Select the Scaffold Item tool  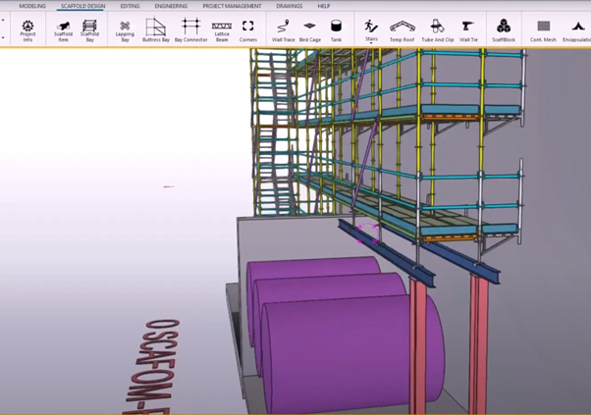(63, 30)
